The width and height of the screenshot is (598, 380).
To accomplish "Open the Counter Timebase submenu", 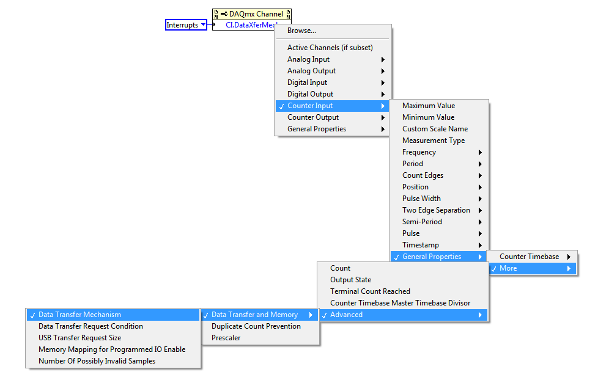I will (533, 257).
